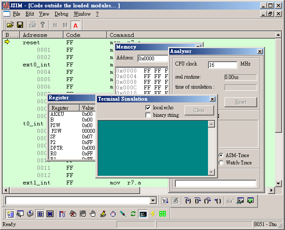Toggle the source list view icon

click(x=10, y=214)
